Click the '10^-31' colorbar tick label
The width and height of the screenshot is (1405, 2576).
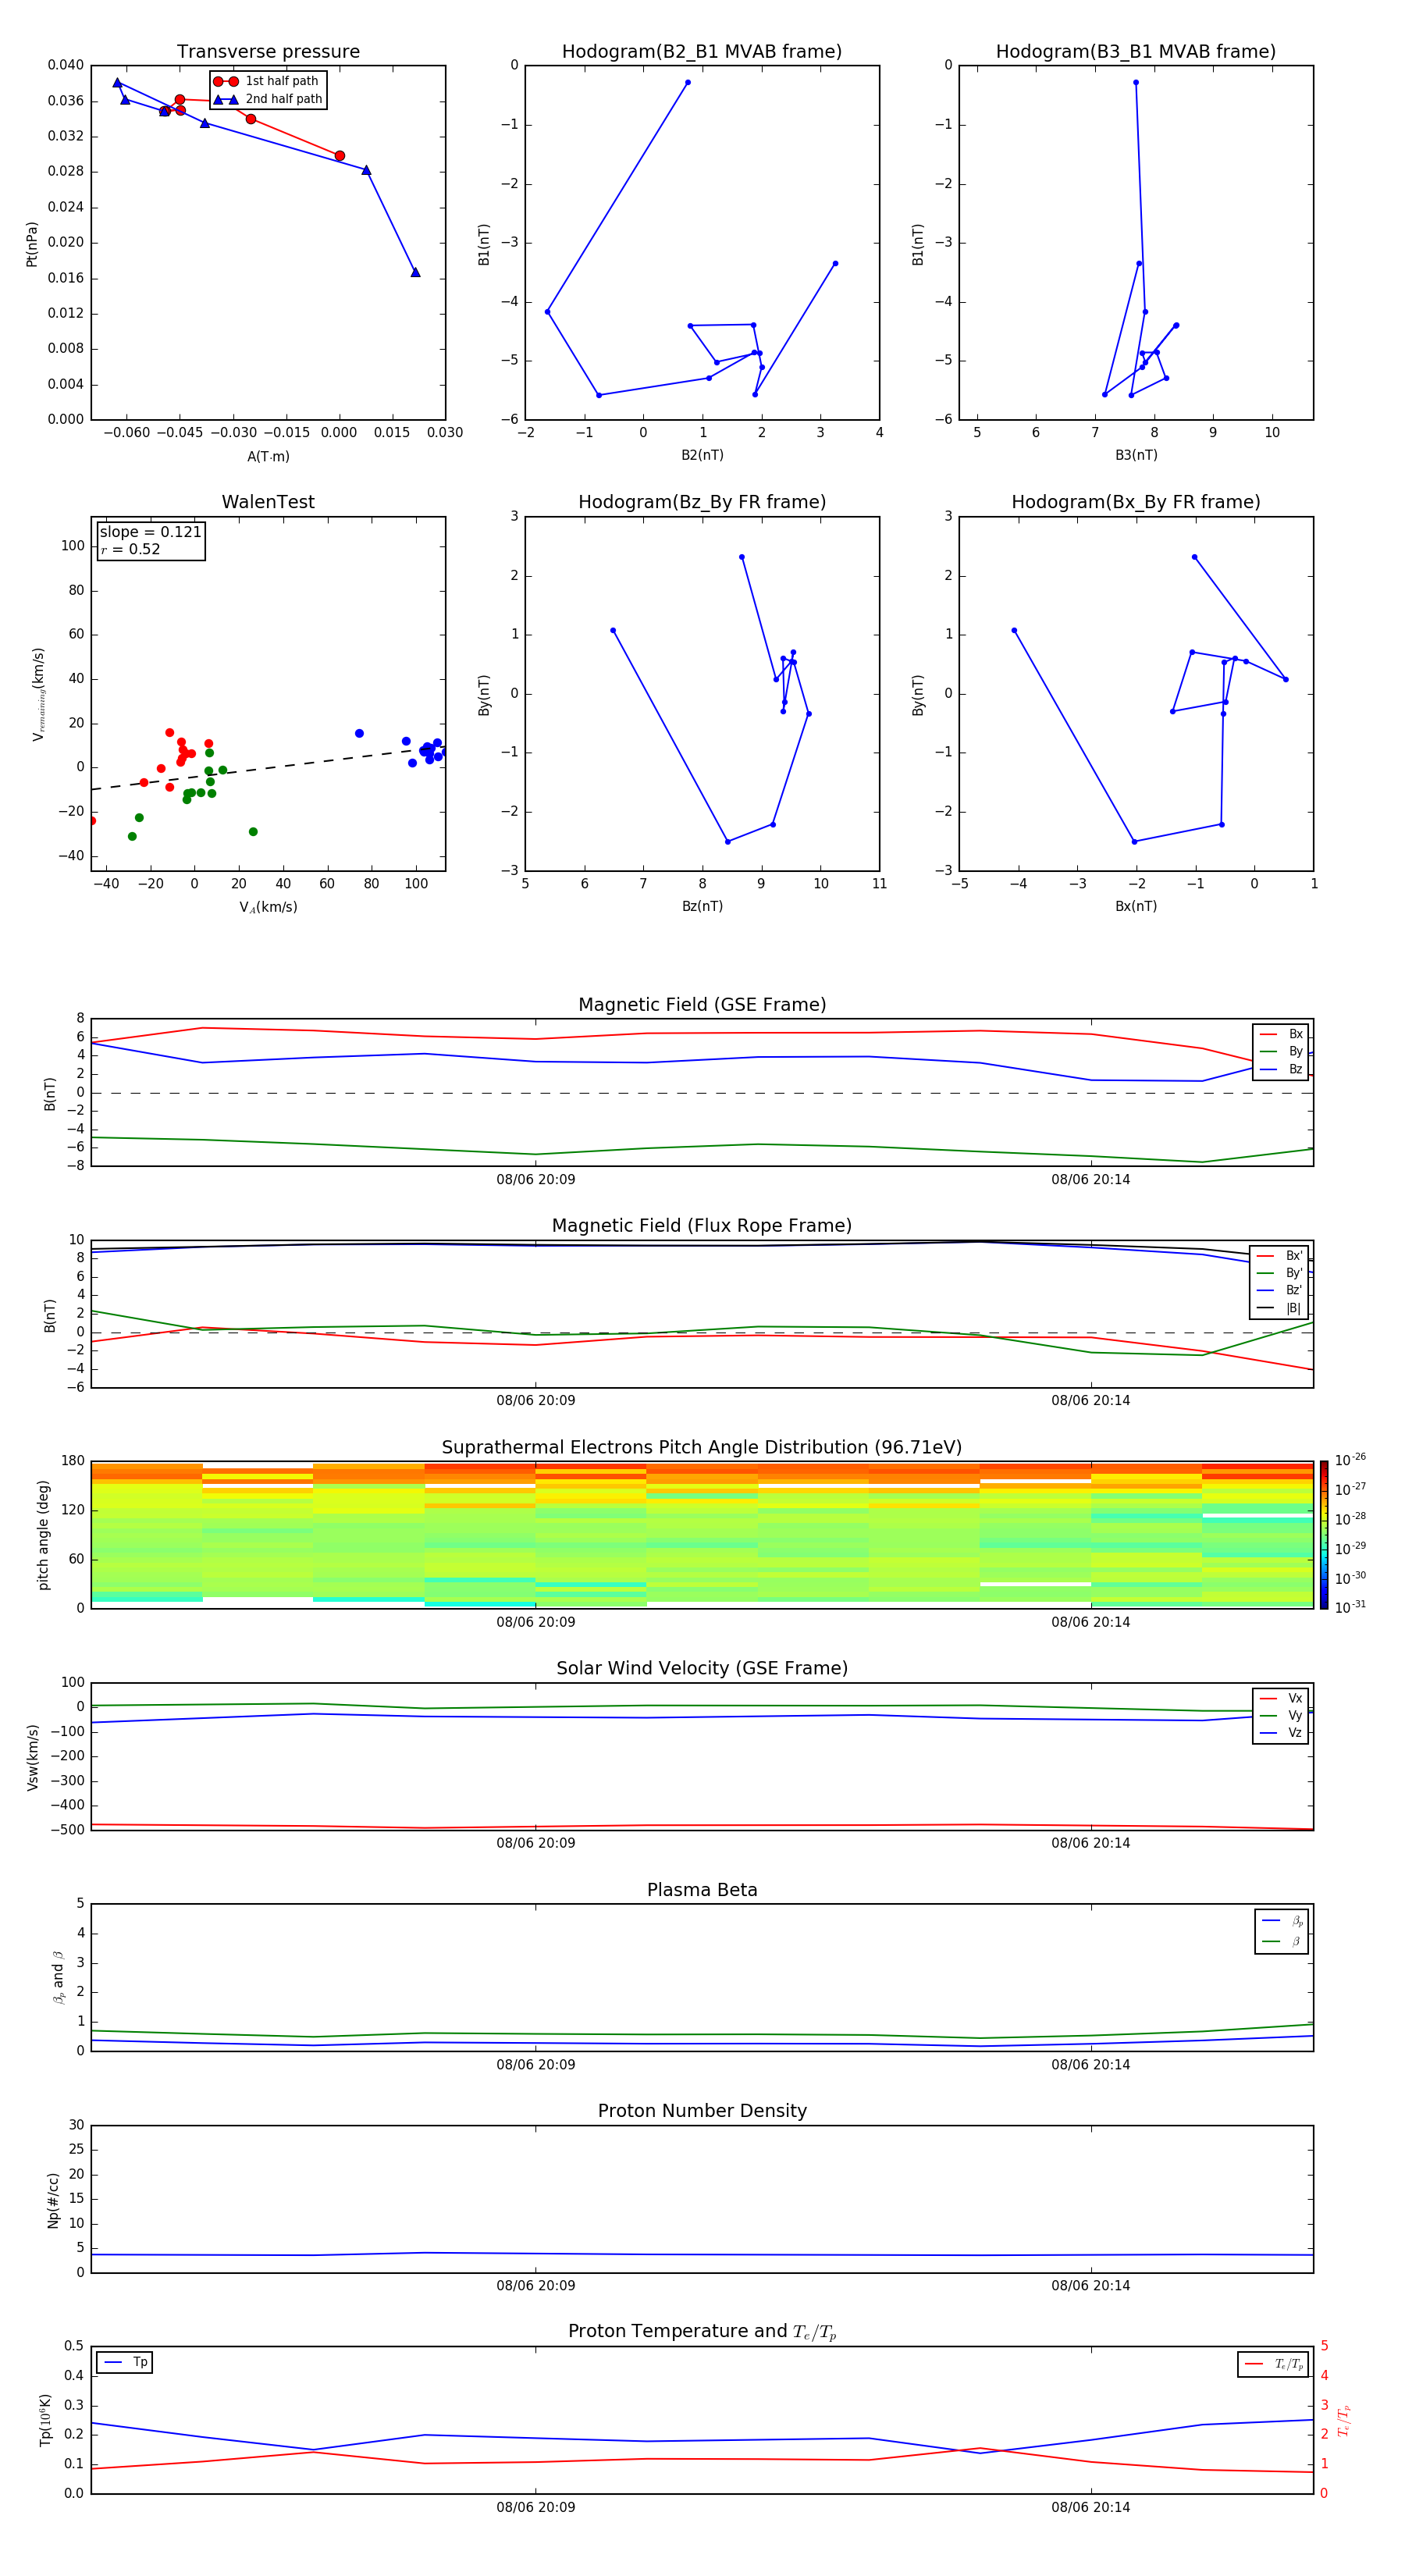(x=1350, y=1607)
